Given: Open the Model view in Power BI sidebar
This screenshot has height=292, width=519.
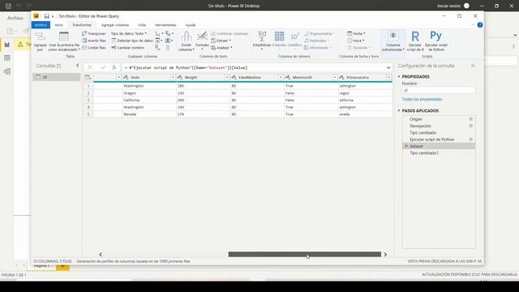Looking at the screenshot, I should coord(7,71).
